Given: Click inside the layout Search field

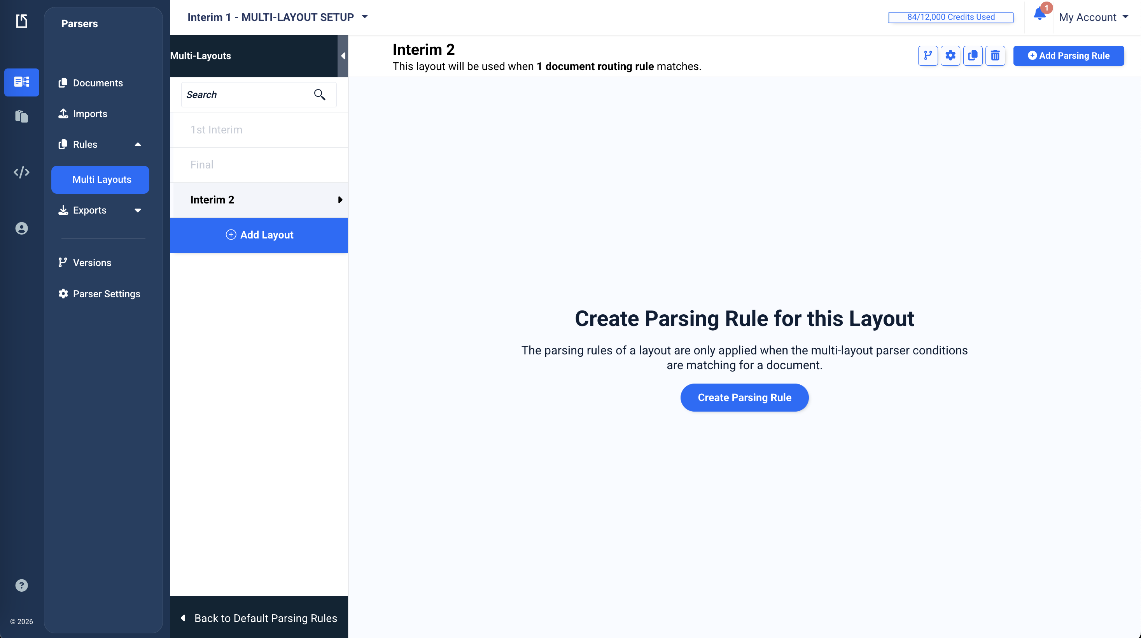Looking at the screenshot, I should click(x=243, y=95).
